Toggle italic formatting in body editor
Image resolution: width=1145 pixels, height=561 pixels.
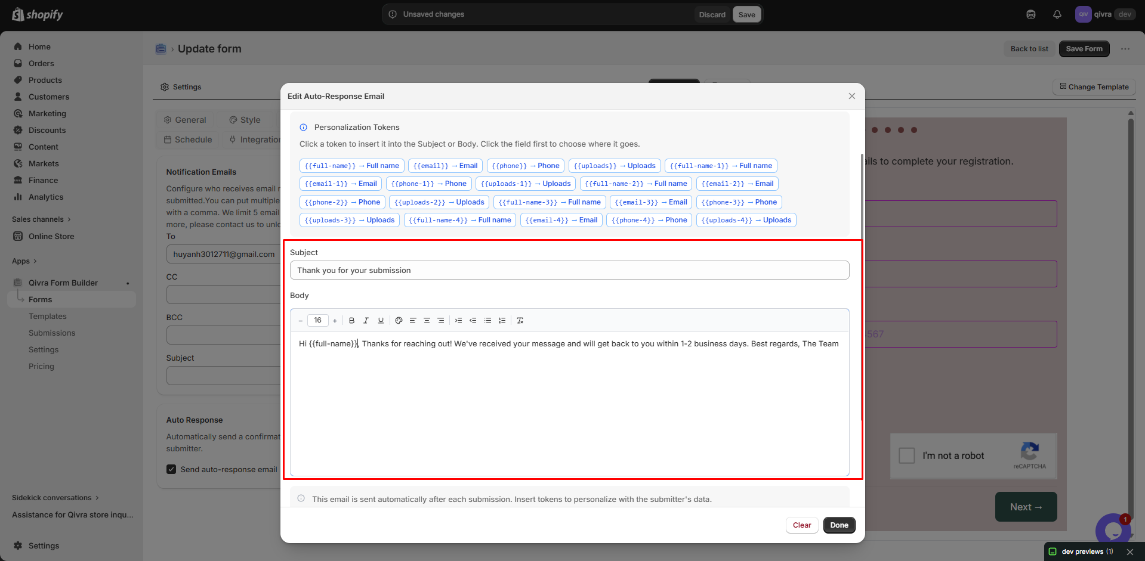pos(366,321)
